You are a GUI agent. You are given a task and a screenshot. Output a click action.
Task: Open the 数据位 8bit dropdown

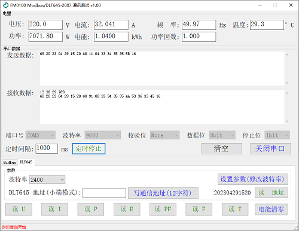(222, 135)
